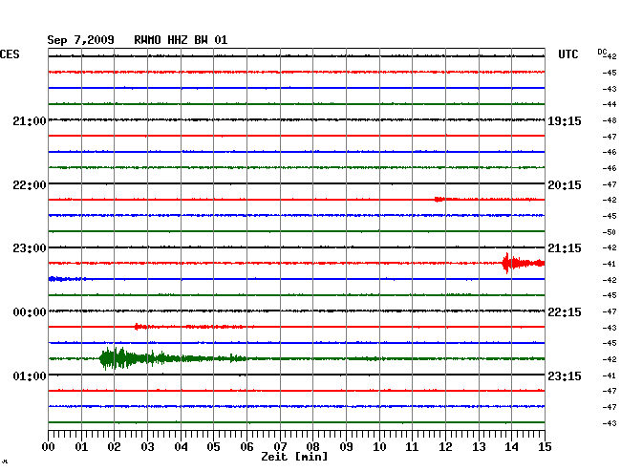Click the '19:15' UTC time label

[x=565, y=121]
